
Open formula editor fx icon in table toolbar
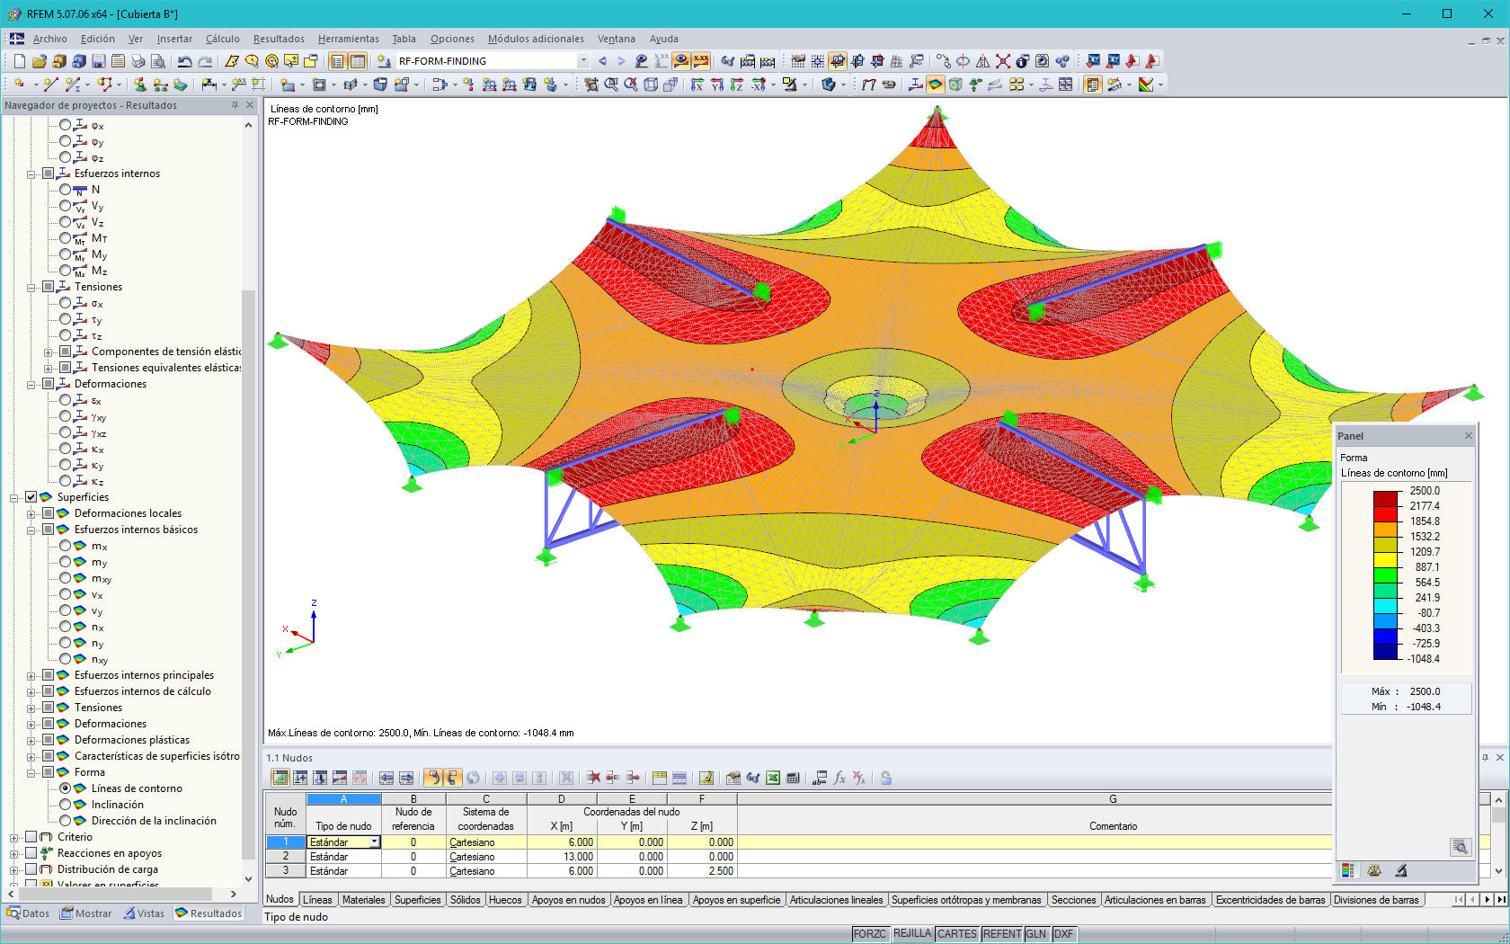(839, 778)
